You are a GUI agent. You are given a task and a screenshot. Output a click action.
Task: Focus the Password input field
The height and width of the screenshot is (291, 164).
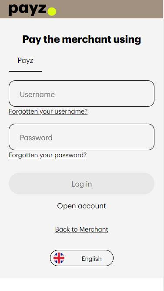click(x=81, y=137)
